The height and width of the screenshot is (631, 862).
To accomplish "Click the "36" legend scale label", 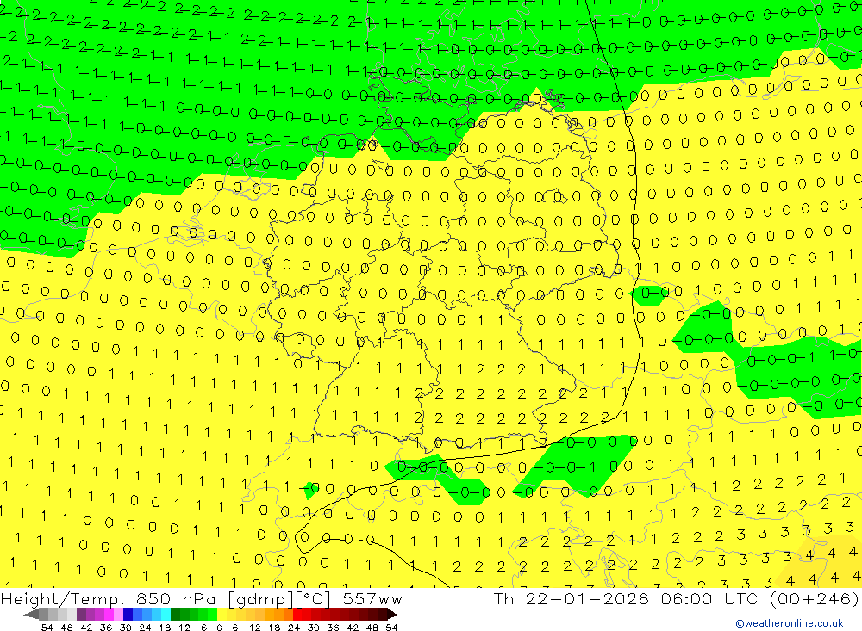I will click(x=333, y=628).
